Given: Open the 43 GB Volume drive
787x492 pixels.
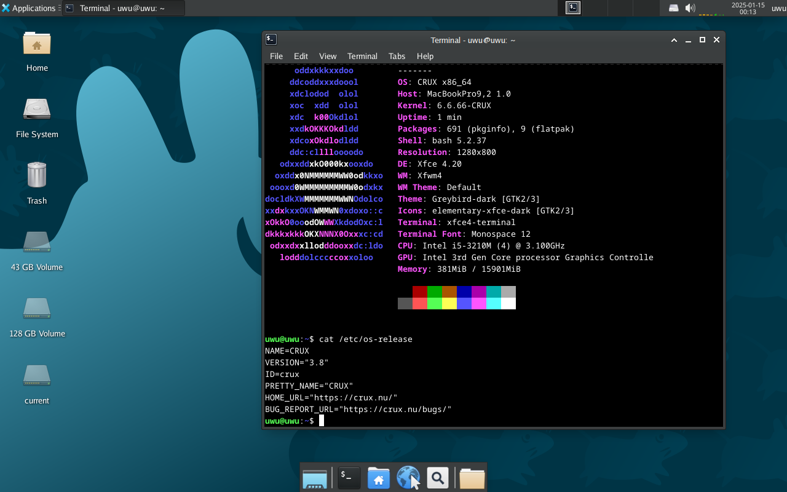Looking at the screenshot, I should point(37,243).
